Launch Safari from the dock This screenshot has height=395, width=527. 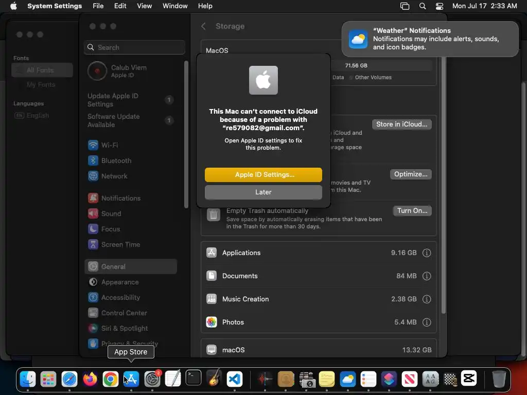pyautogui.click(x=69, y=379)
